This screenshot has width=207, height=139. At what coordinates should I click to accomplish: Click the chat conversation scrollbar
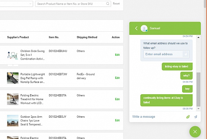pyautogui.click(x=198, y=89)
